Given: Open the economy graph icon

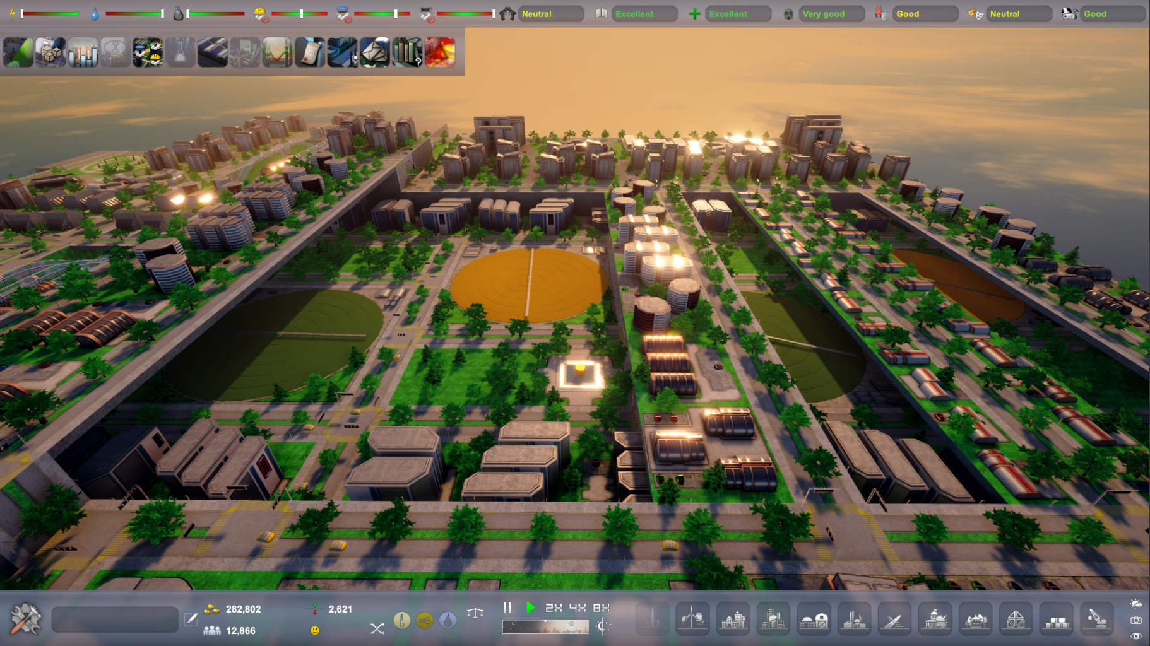Looking at the screenshot, I should coord(278,52).
